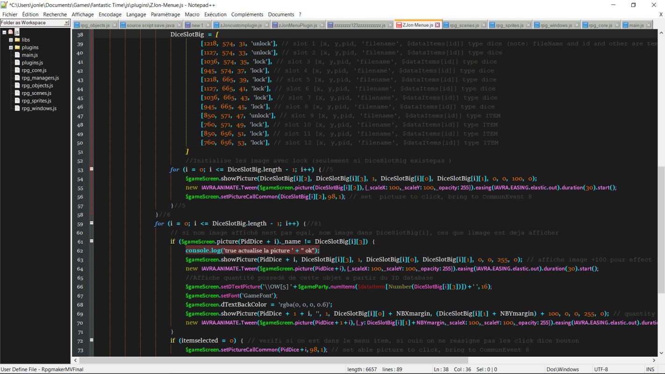Open the Recherche menu

pyautogui.click(x=55, y=14)
